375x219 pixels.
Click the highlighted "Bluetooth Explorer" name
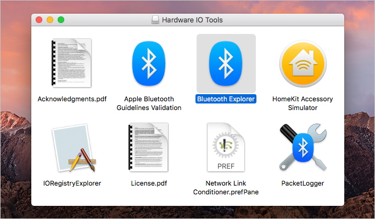click(x=226, y=99)
